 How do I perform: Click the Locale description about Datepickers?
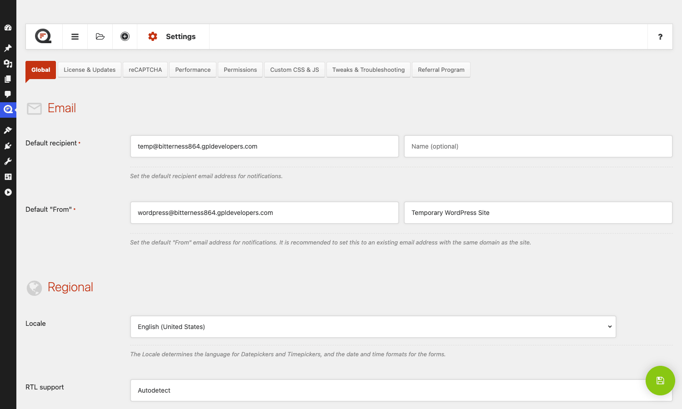pos(288,354)
